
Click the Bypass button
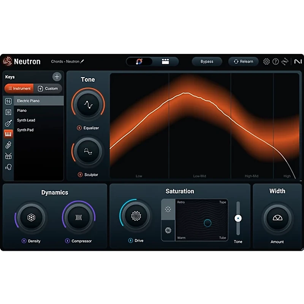coord(207,61)
